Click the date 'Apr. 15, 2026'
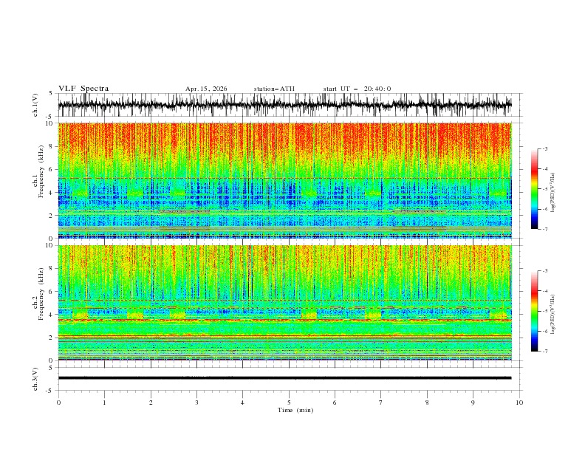The height and width of the screenshot is (452, 585). point(206,89)
